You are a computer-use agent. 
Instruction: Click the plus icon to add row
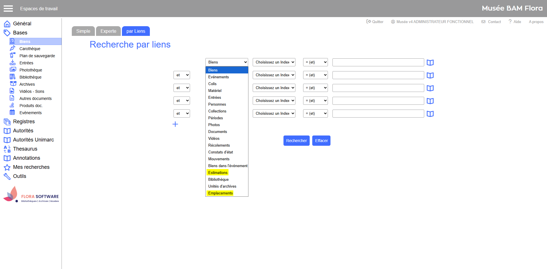pos(175,124)
